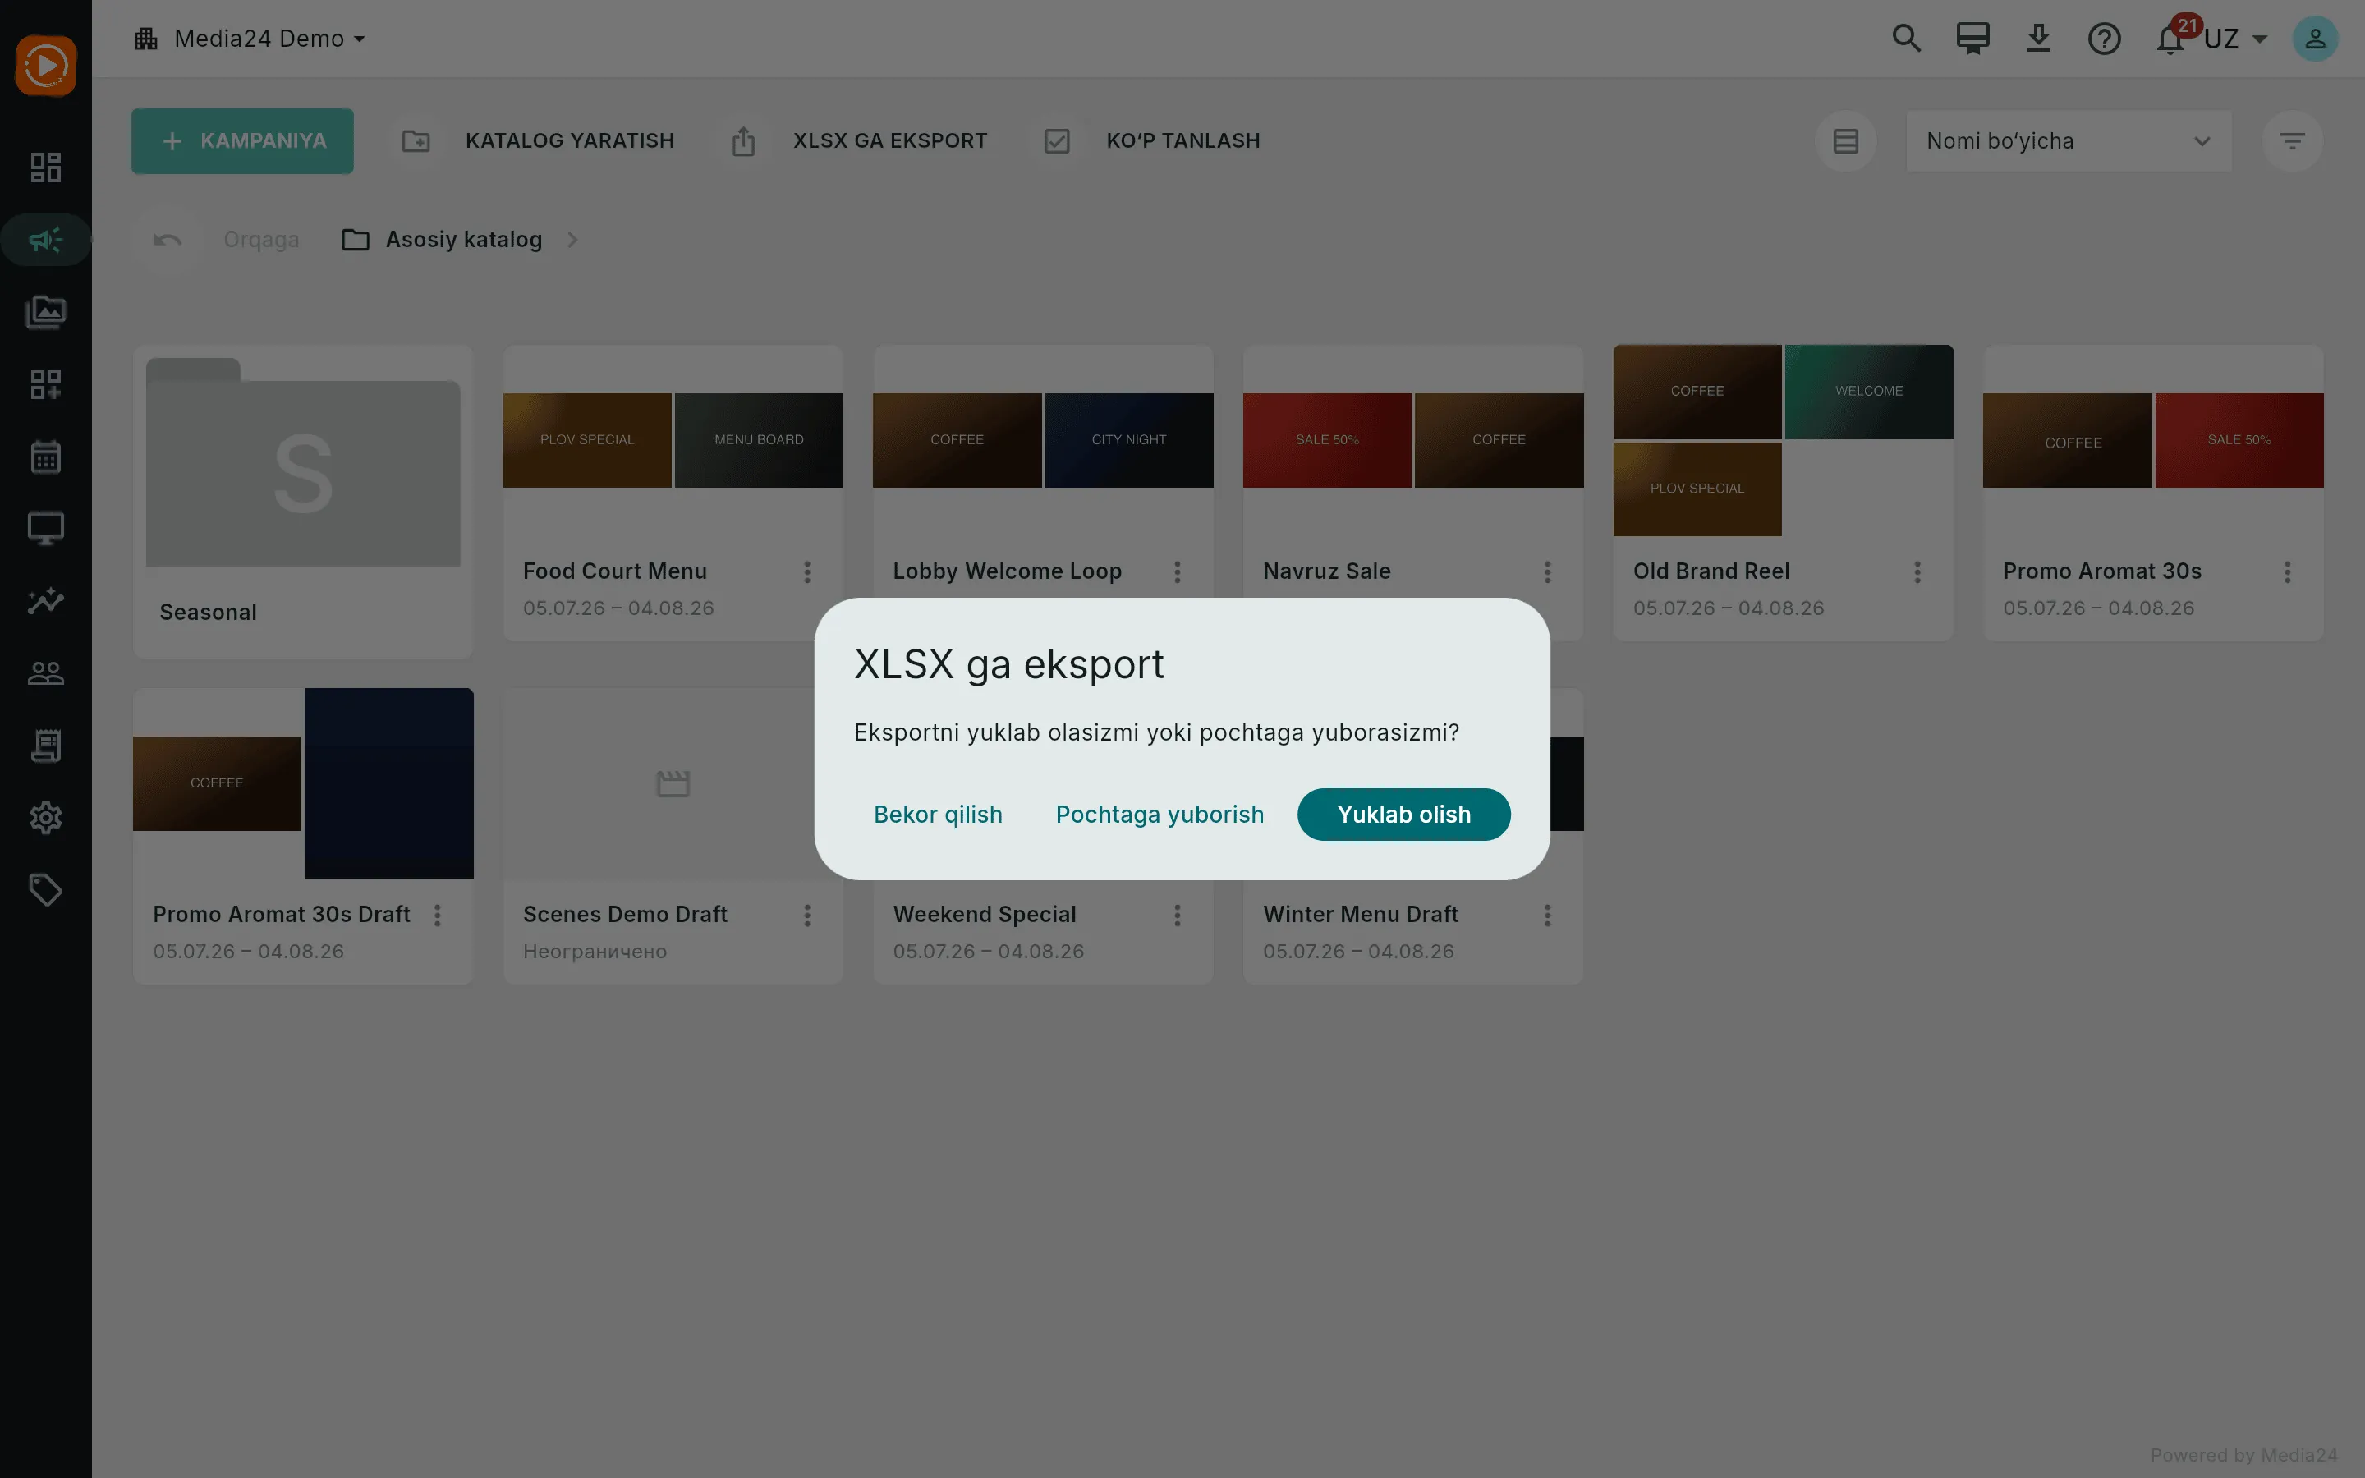Viewport: 2365px width, 1478px height.
Task: Click the download arrow icon in the header
Action: tap(2039, 38)
